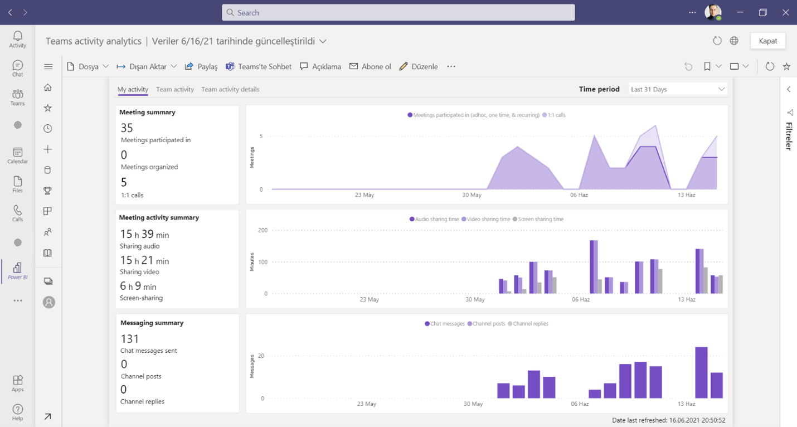
Task: Toggle Meetings participated in legend marker
Action: (410, 115)
